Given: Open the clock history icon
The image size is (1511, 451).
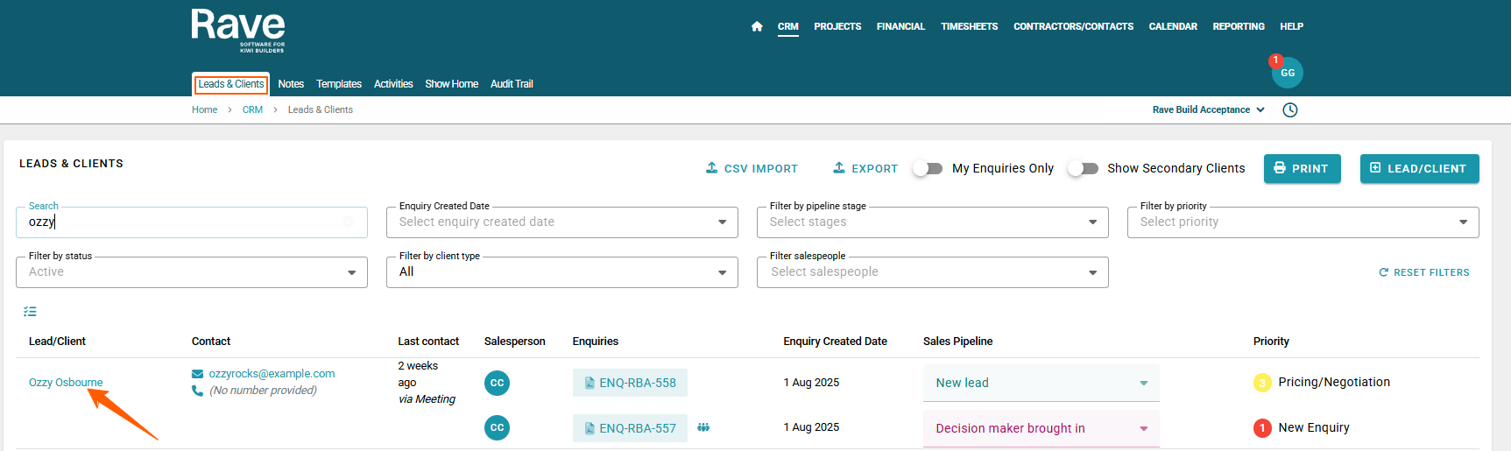Looking at the screenshot, I should click(1289, 109).
